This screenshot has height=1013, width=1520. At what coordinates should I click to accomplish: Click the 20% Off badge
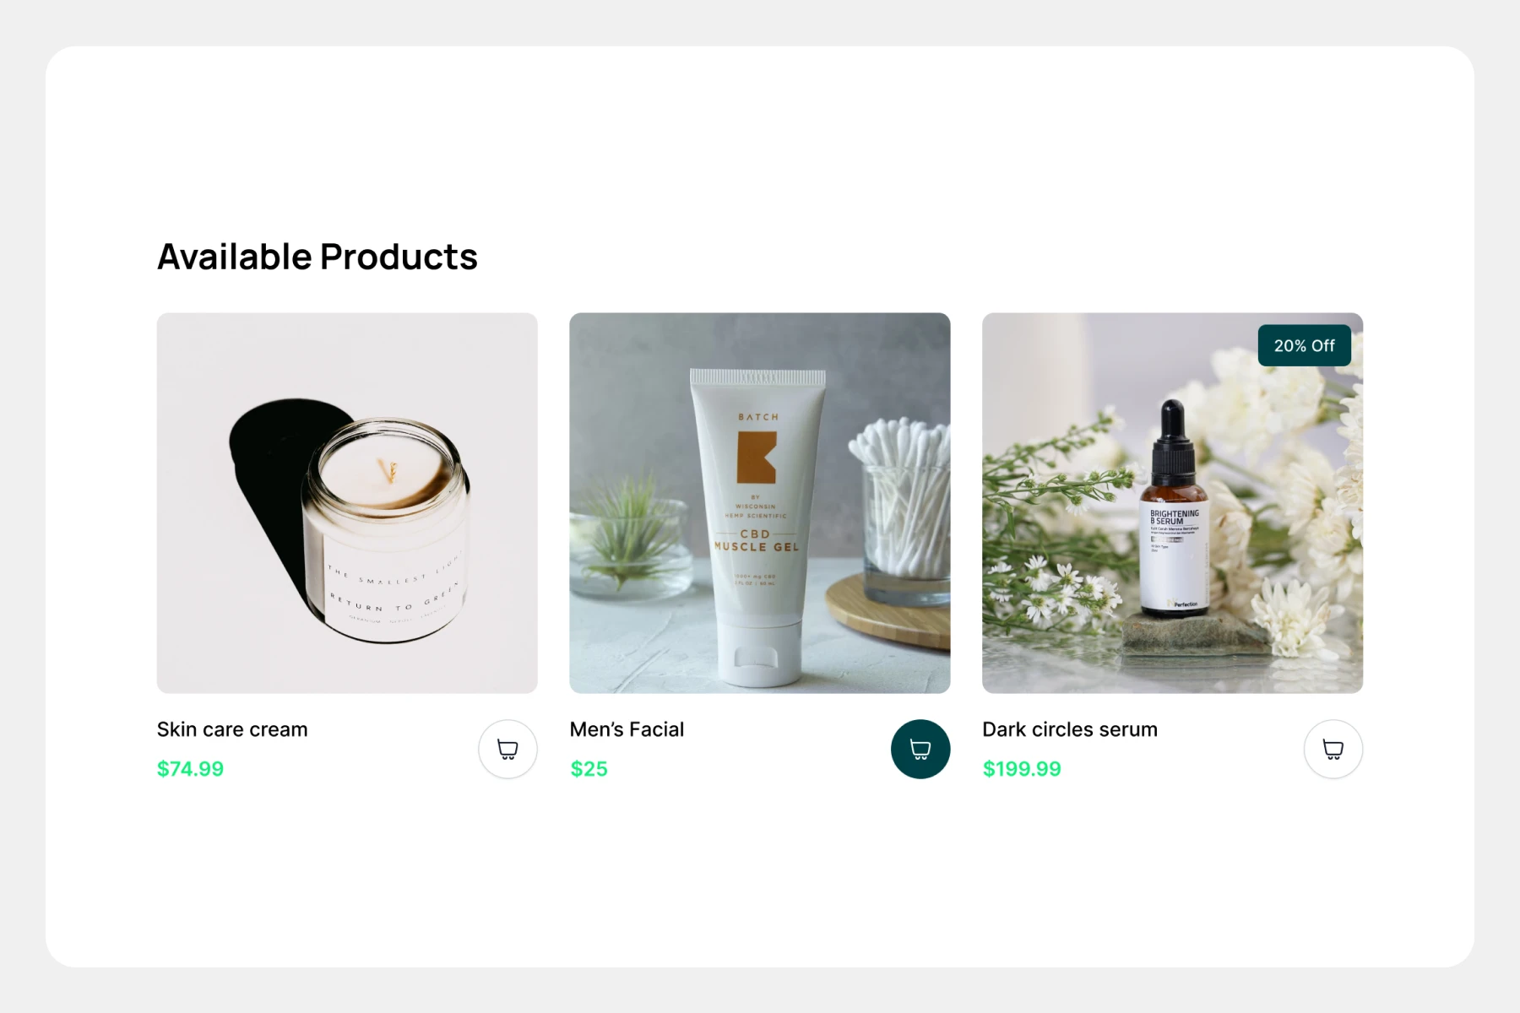[x=1305, y=345]
